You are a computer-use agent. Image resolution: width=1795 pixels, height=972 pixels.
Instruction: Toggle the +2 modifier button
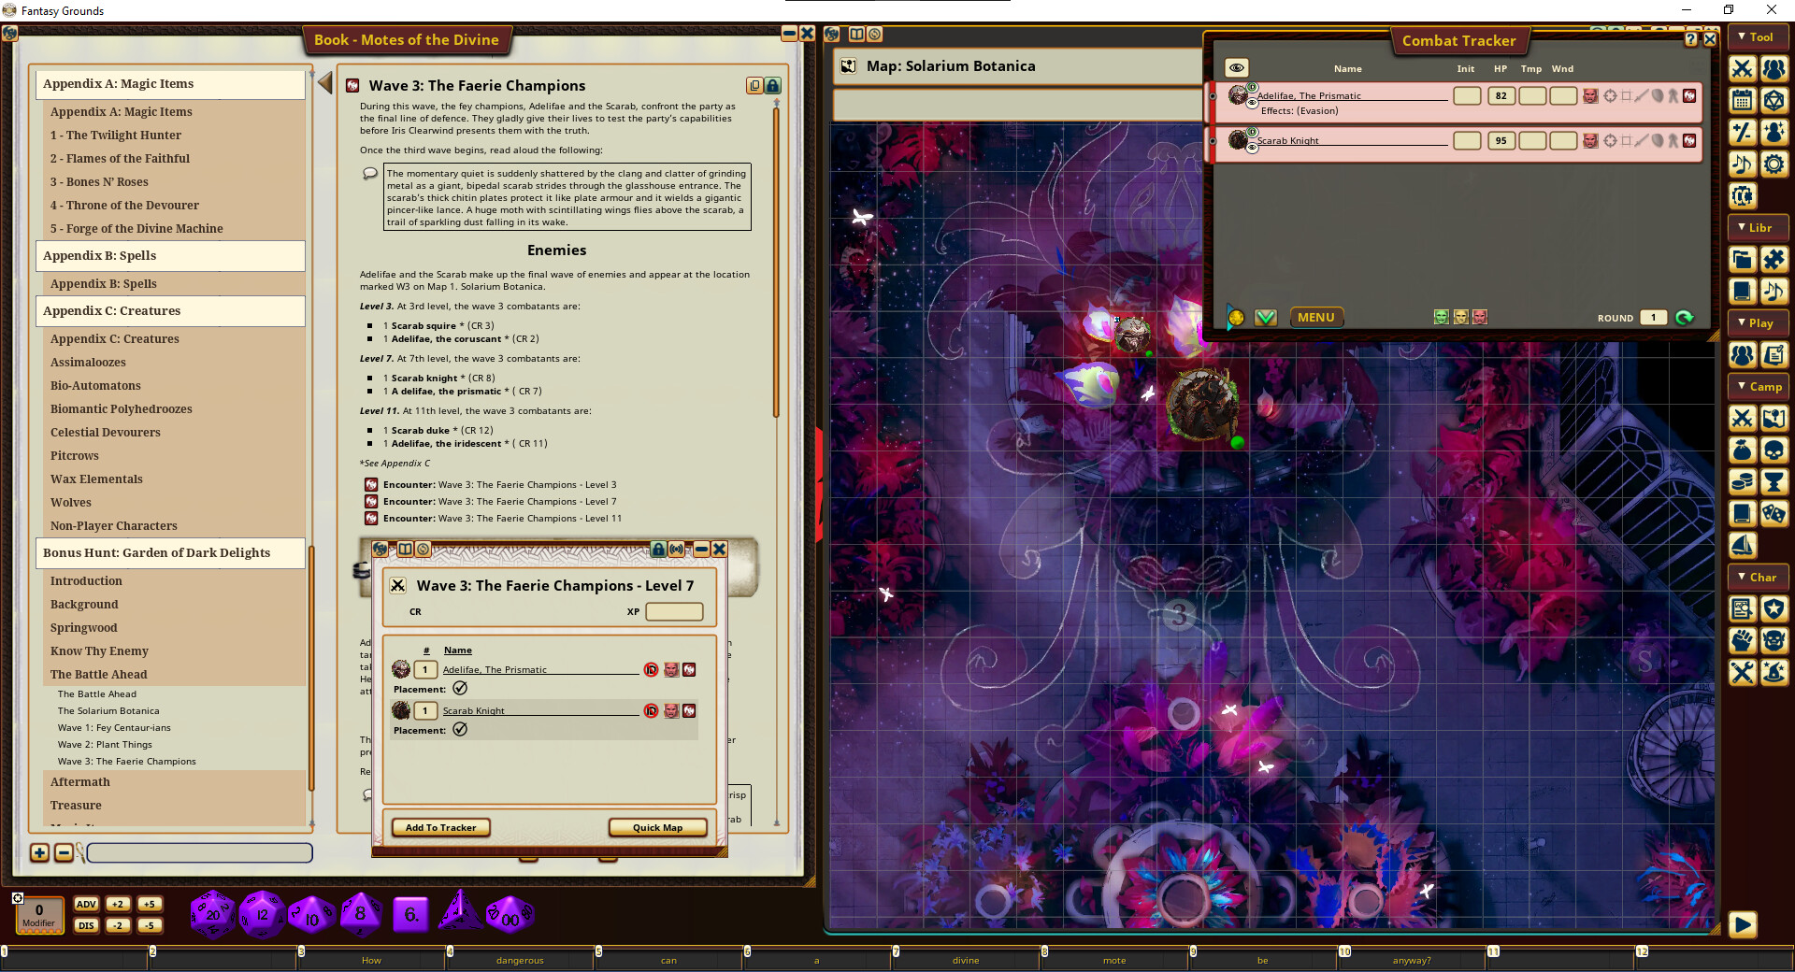coord(118,904)
